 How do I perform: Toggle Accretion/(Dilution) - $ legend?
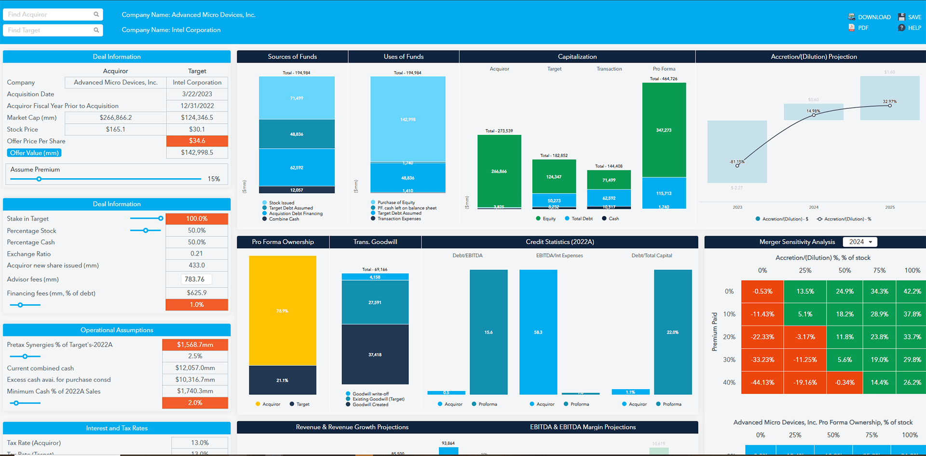(782, 219)
